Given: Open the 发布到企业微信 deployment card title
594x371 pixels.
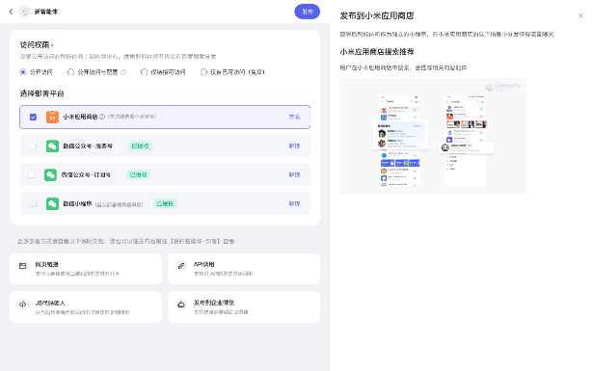Looking at the screenshot, I should [214, 303].
